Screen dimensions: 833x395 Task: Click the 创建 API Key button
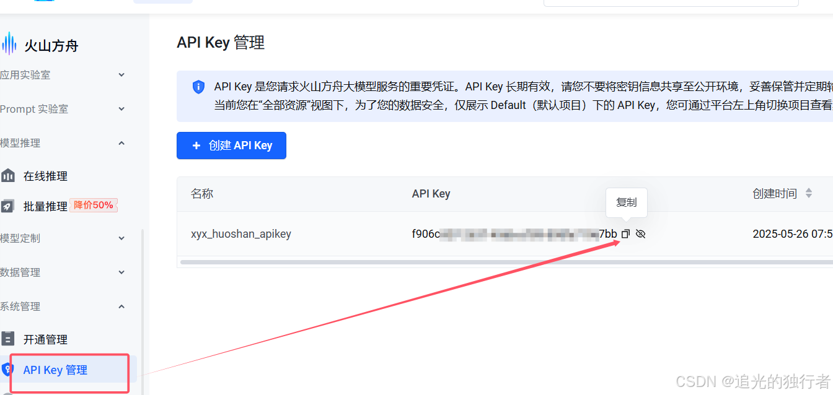coord(231,145)
